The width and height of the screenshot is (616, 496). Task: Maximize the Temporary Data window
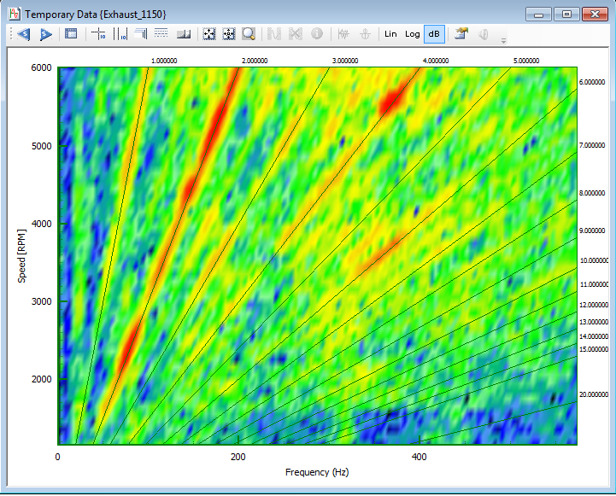(565, 14)
